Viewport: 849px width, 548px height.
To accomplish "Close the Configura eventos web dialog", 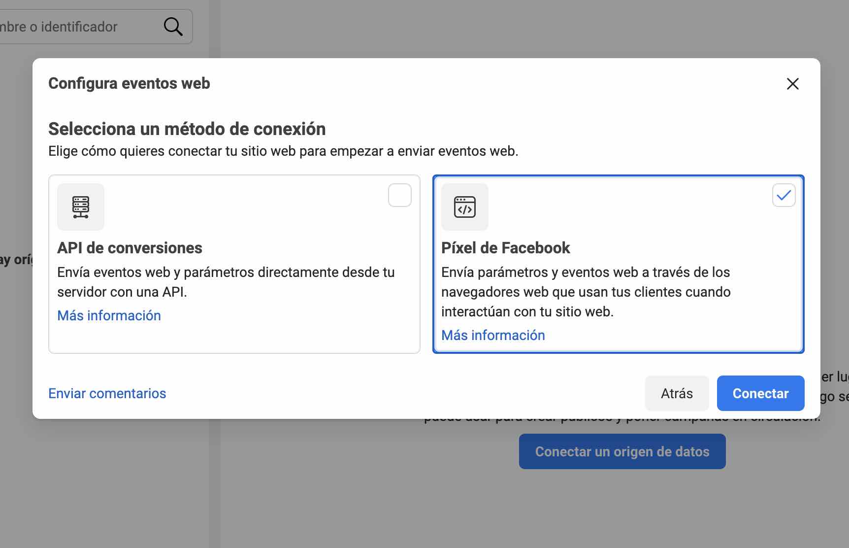I will tap(792, 84).
